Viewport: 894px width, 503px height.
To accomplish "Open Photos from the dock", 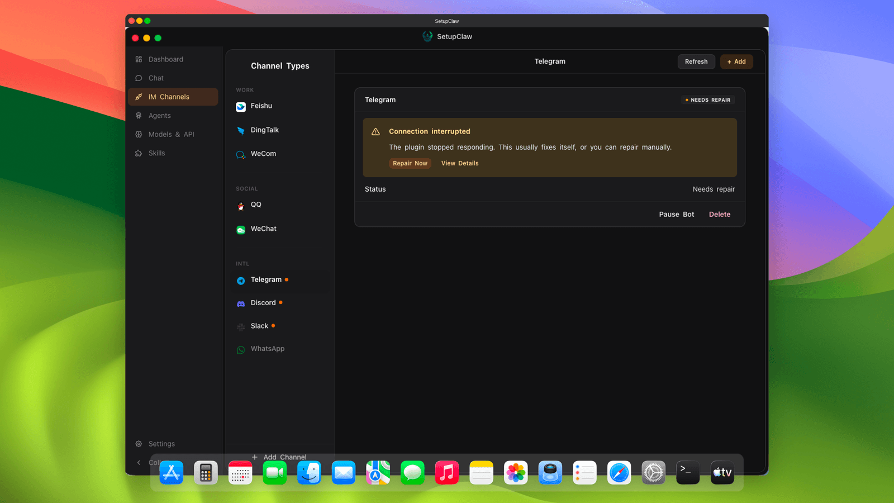I will click(x=516, y=473).
